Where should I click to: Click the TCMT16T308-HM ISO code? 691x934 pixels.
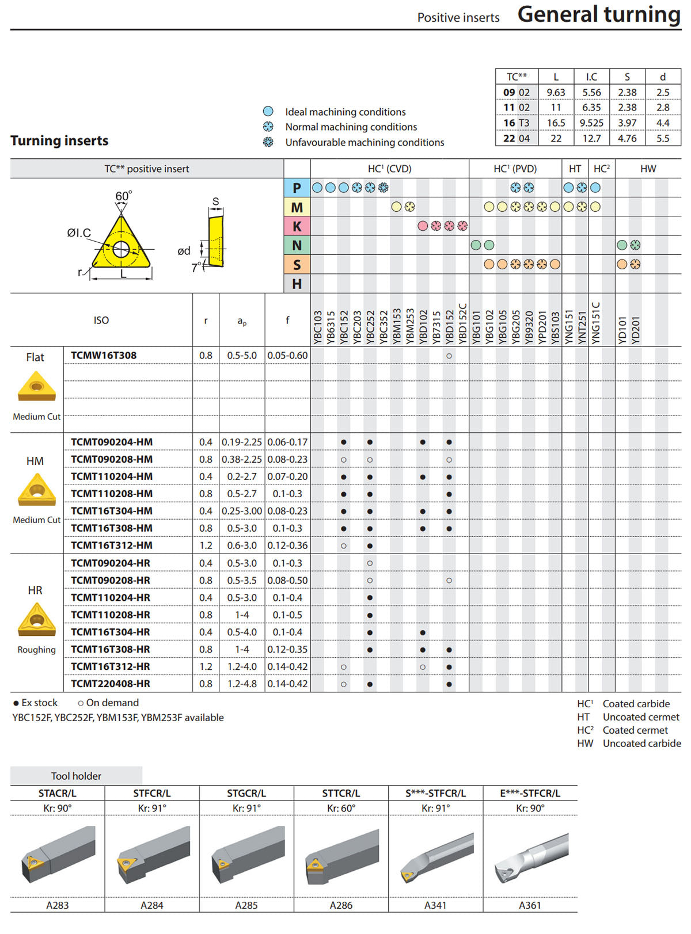pos(112,528)
